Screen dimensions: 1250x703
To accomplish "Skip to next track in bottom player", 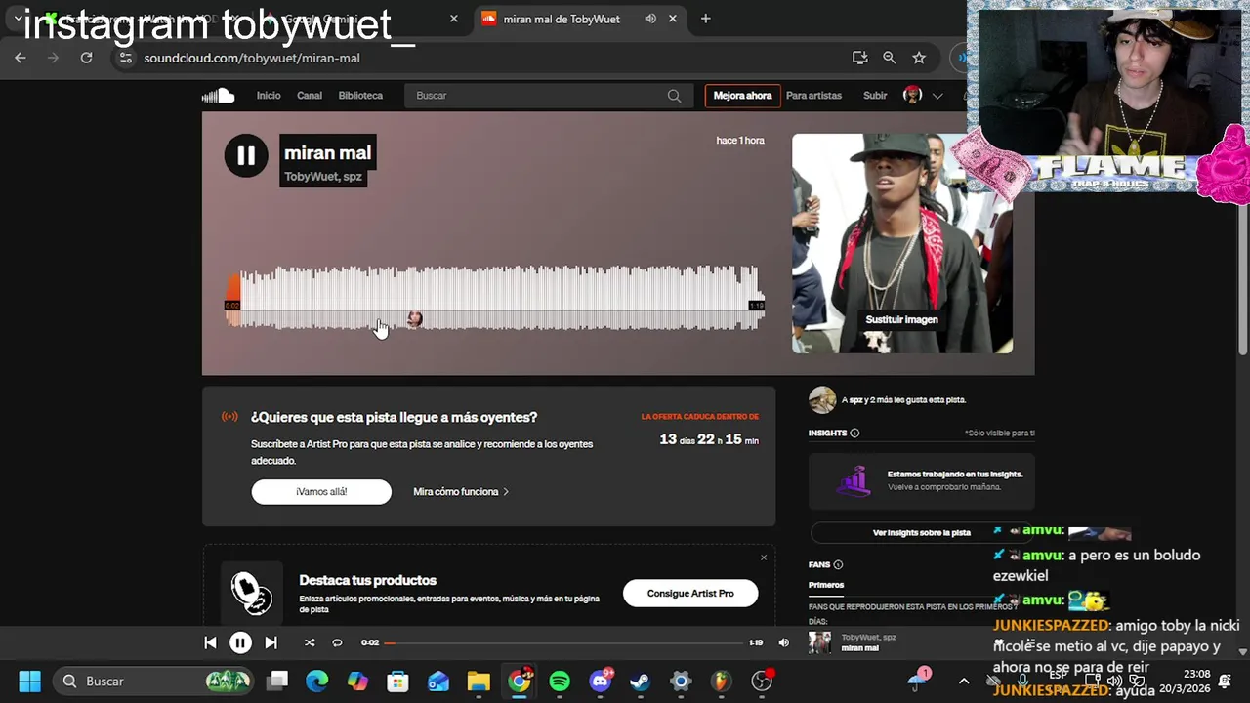I will tap(271, 642).
